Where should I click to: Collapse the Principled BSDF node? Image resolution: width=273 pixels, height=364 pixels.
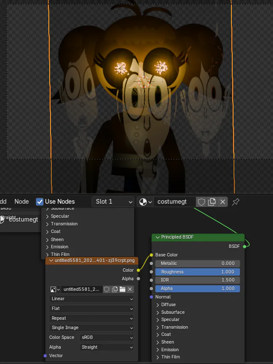coord(158,237)
